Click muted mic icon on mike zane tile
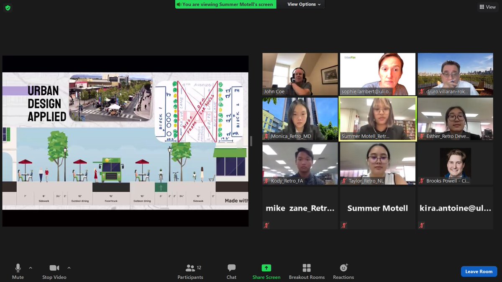 tap(267, 225)
